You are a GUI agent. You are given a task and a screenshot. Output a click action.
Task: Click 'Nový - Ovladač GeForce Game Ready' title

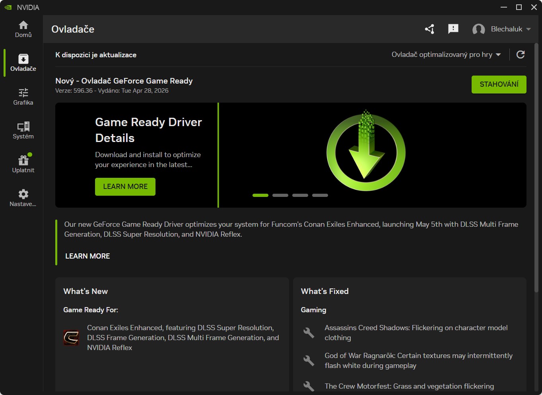point(124,81)
